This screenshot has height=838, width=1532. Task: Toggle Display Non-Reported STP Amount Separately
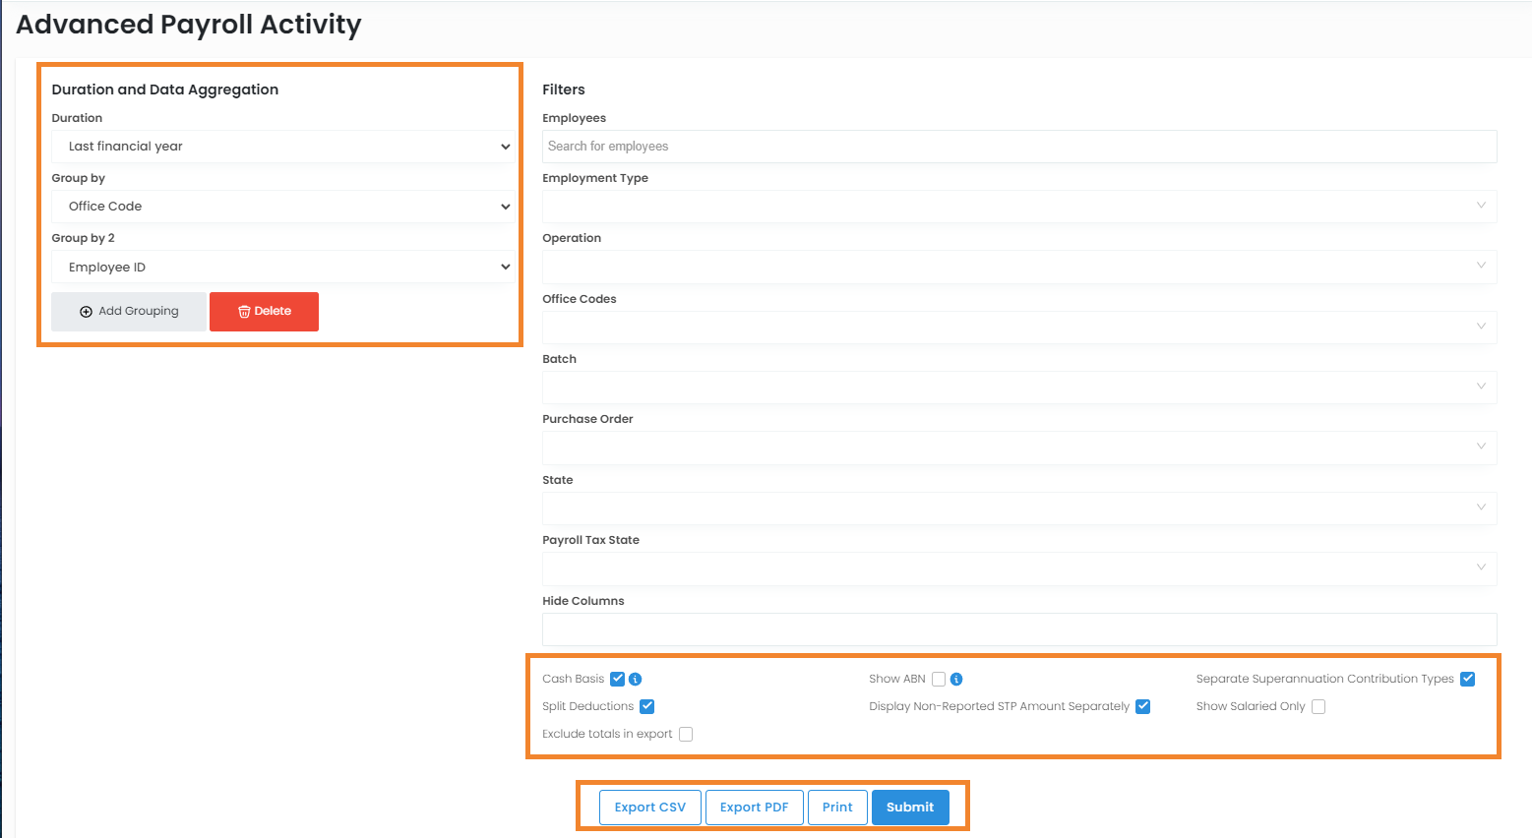[1142, 707]
